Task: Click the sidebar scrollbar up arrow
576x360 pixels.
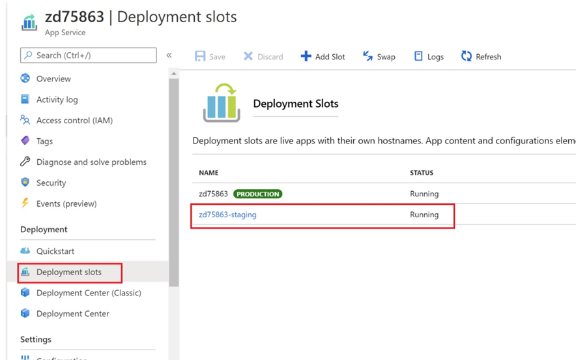Action: [173, 74]
